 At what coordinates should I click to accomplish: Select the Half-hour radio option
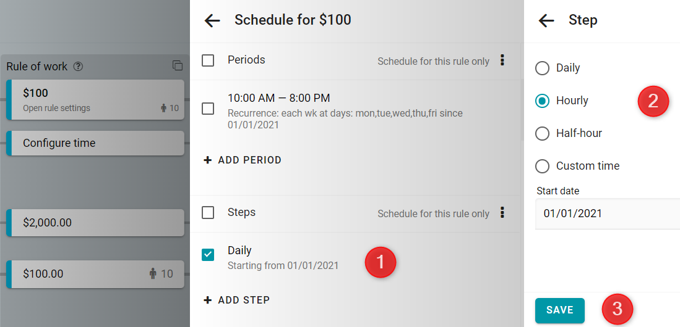coord(542,133)
